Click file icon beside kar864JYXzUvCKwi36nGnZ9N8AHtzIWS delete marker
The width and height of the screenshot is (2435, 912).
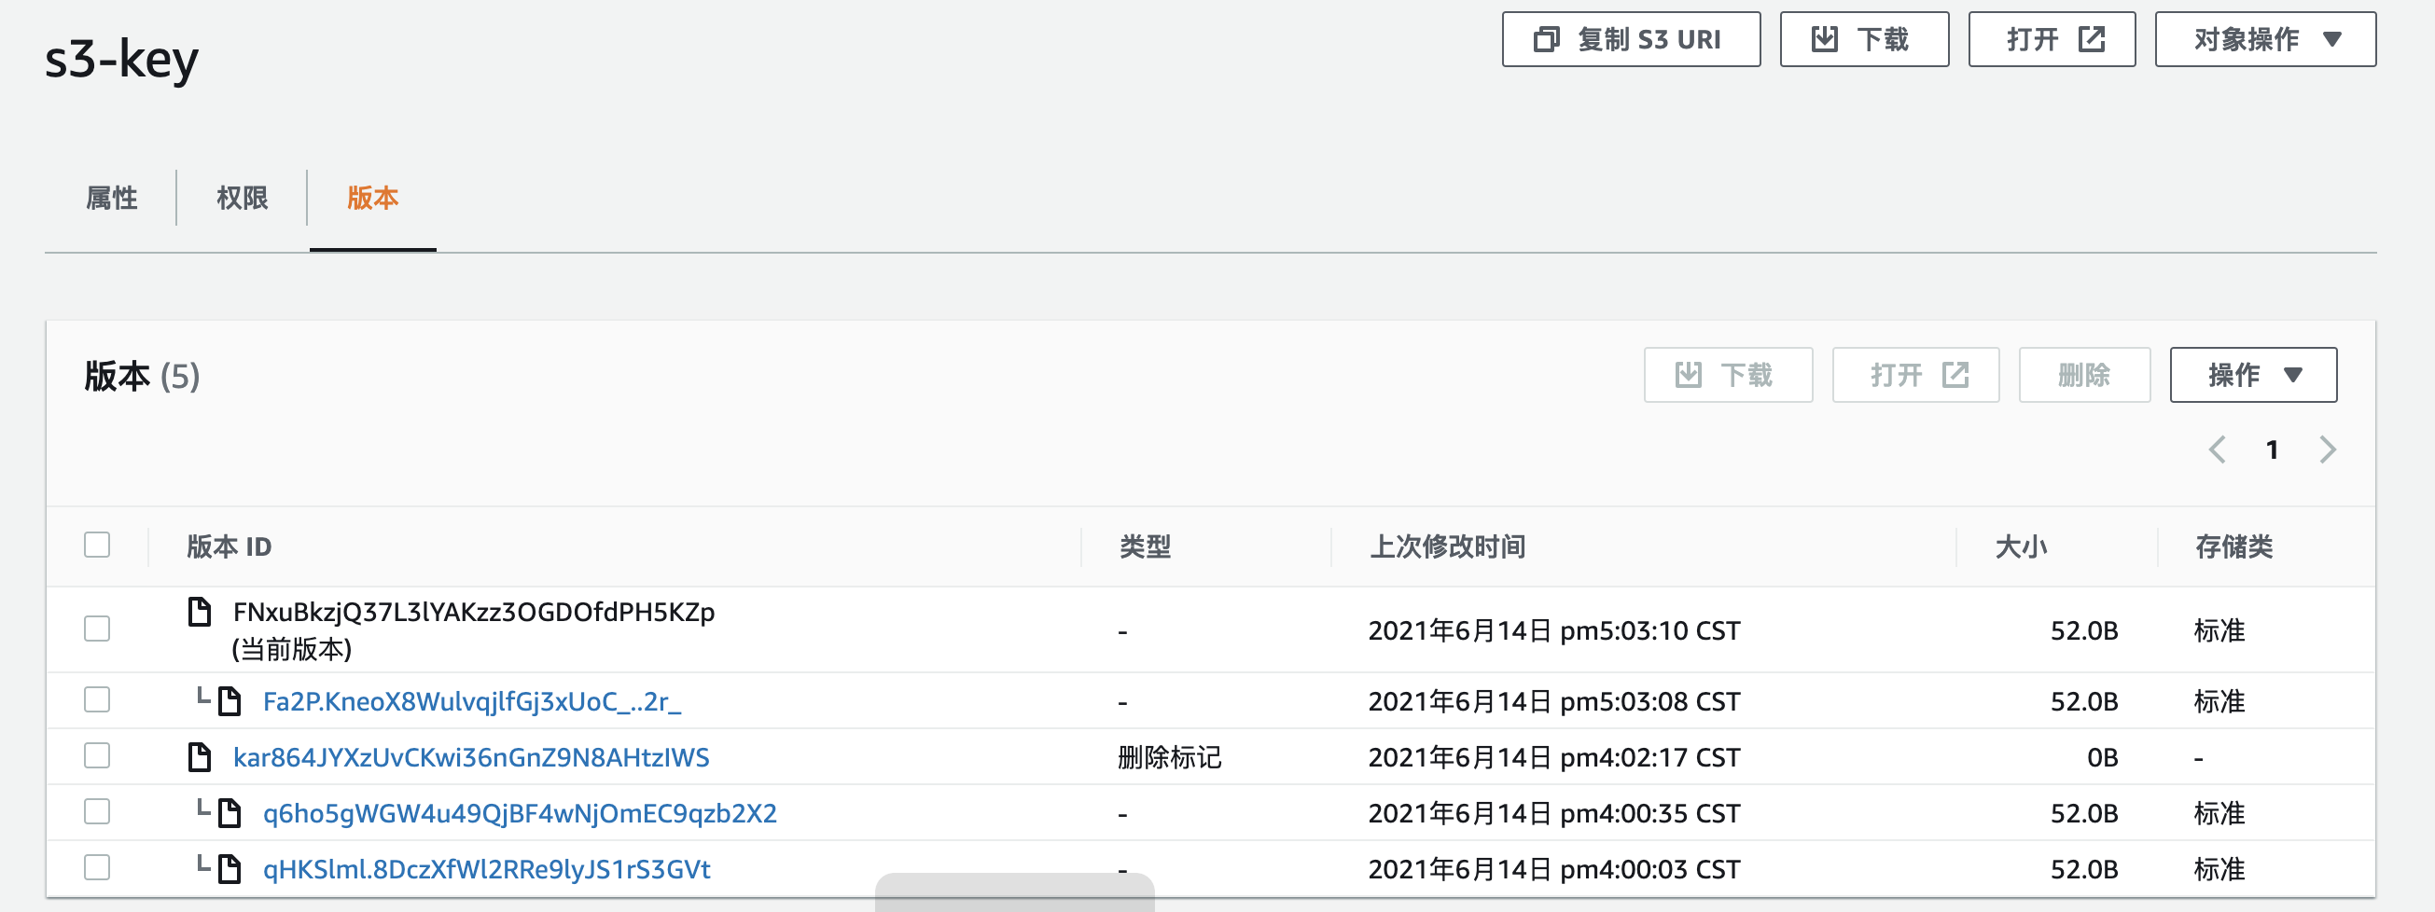click(200, 757)
